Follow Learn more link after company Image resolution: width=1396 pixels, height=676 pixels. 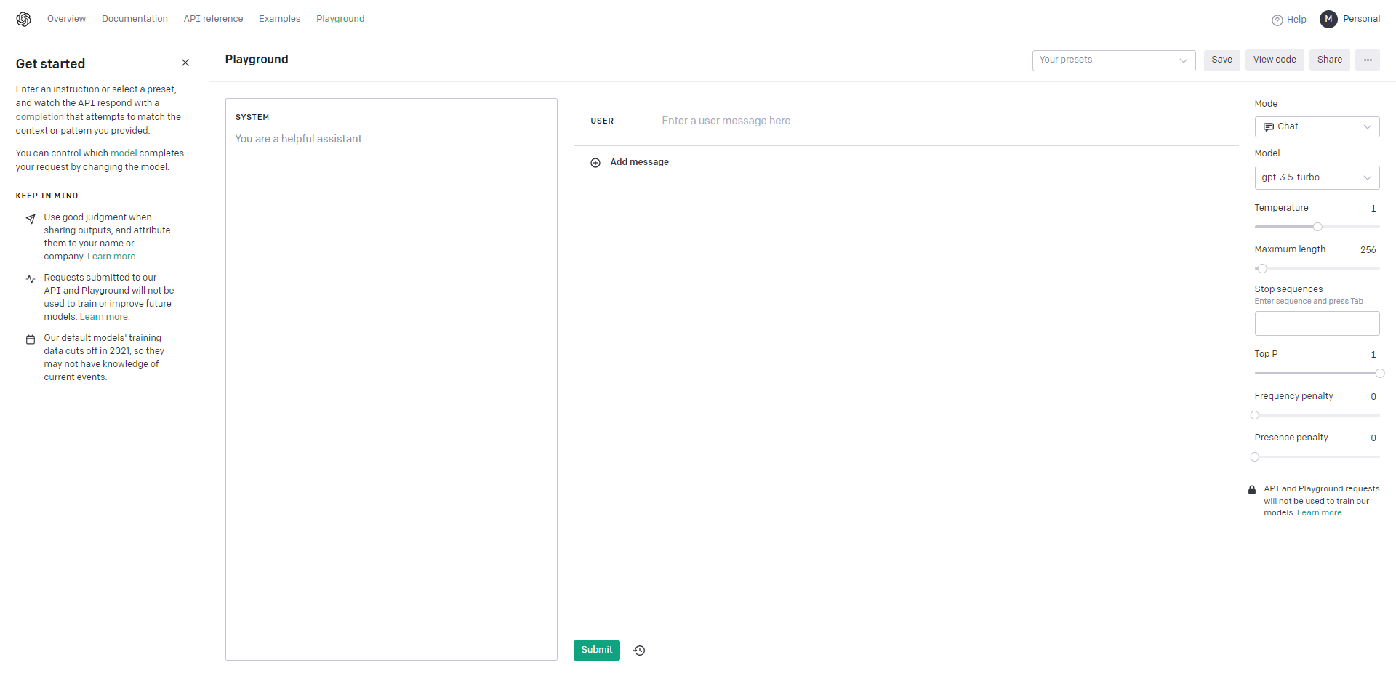(112, 257)
